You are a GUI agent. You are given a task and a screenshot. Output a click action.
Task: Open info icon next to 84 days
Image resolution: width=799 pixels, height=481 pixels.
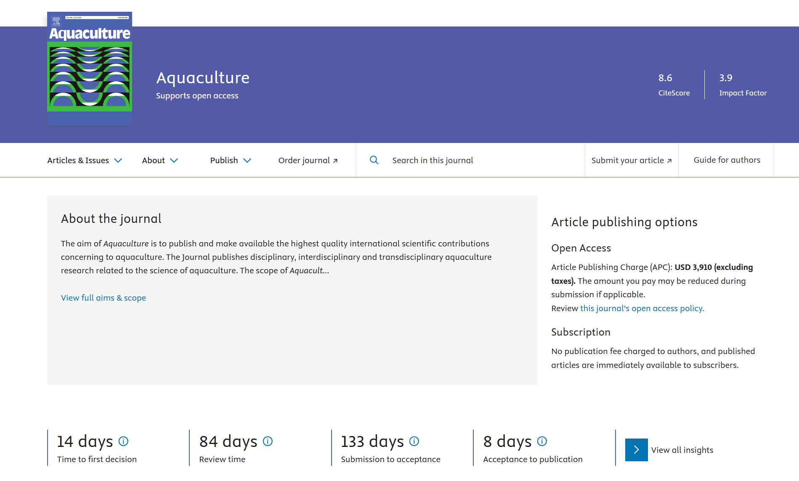pyautogui.click(x=268, y=441)
